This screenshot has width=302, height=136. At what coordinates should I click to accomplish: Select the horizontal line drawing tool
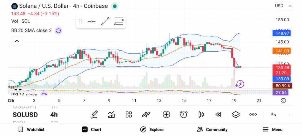[91, 22]
